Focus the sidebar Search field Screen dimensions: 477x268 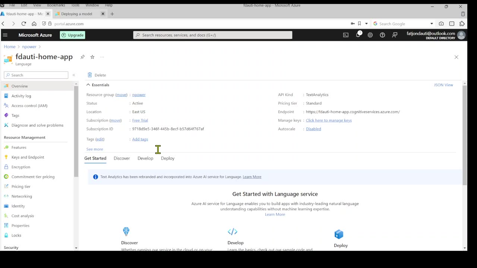point(36,75)
